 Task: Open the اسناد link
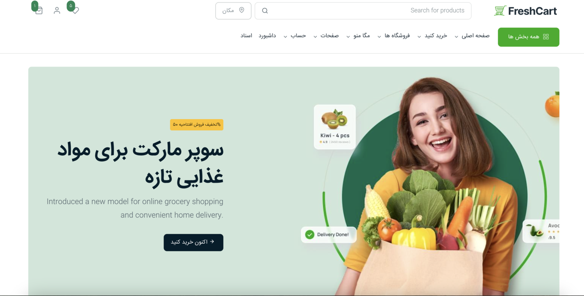pyautogui.click(x=246, y=36)
